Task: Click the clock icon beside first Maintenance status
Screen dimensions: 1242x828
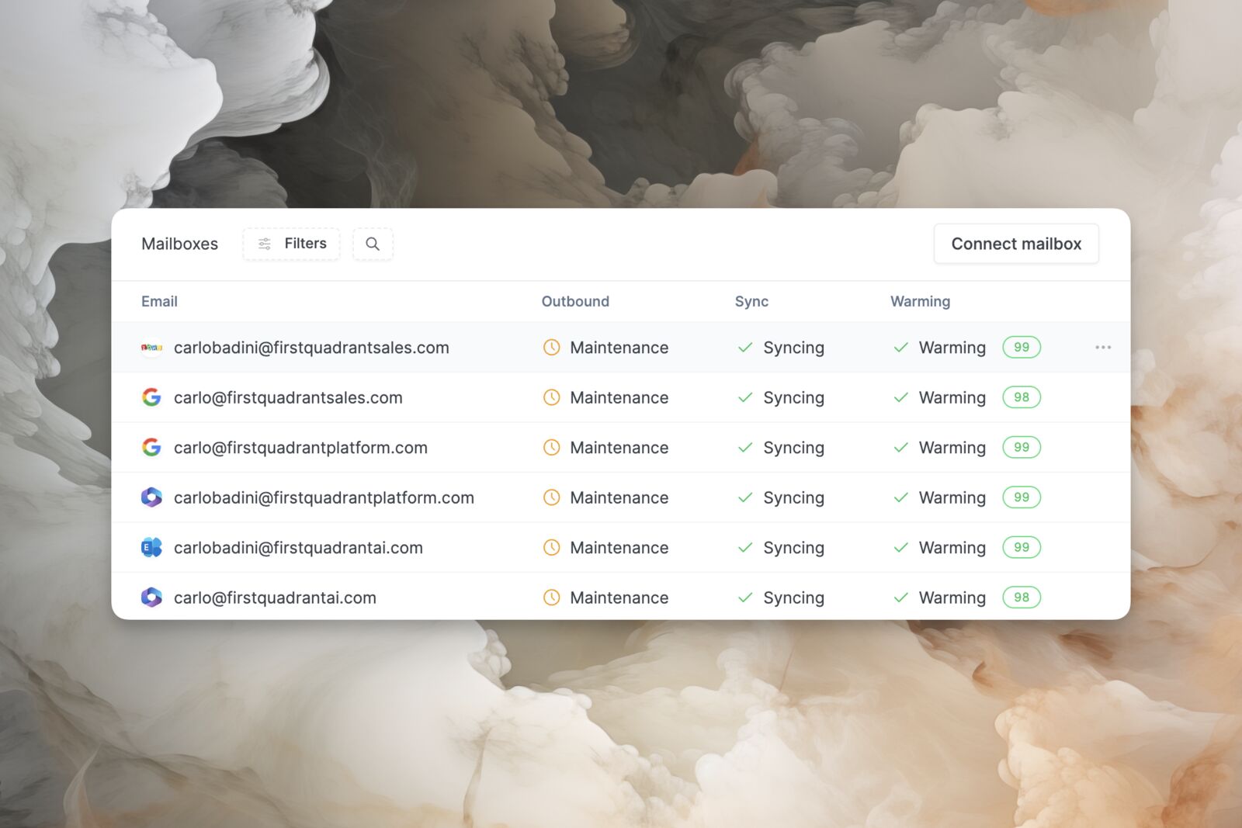Action: 551,348
